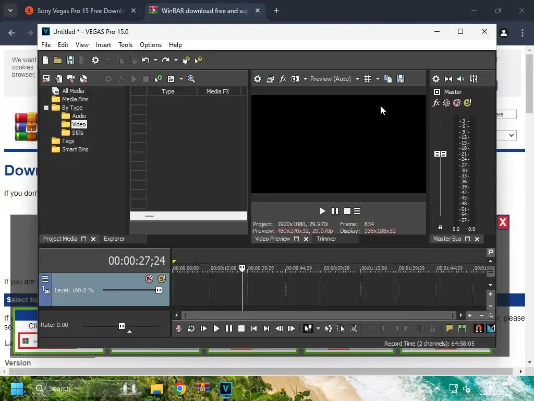Open File Explorer from the taskbar

point(157,388)
